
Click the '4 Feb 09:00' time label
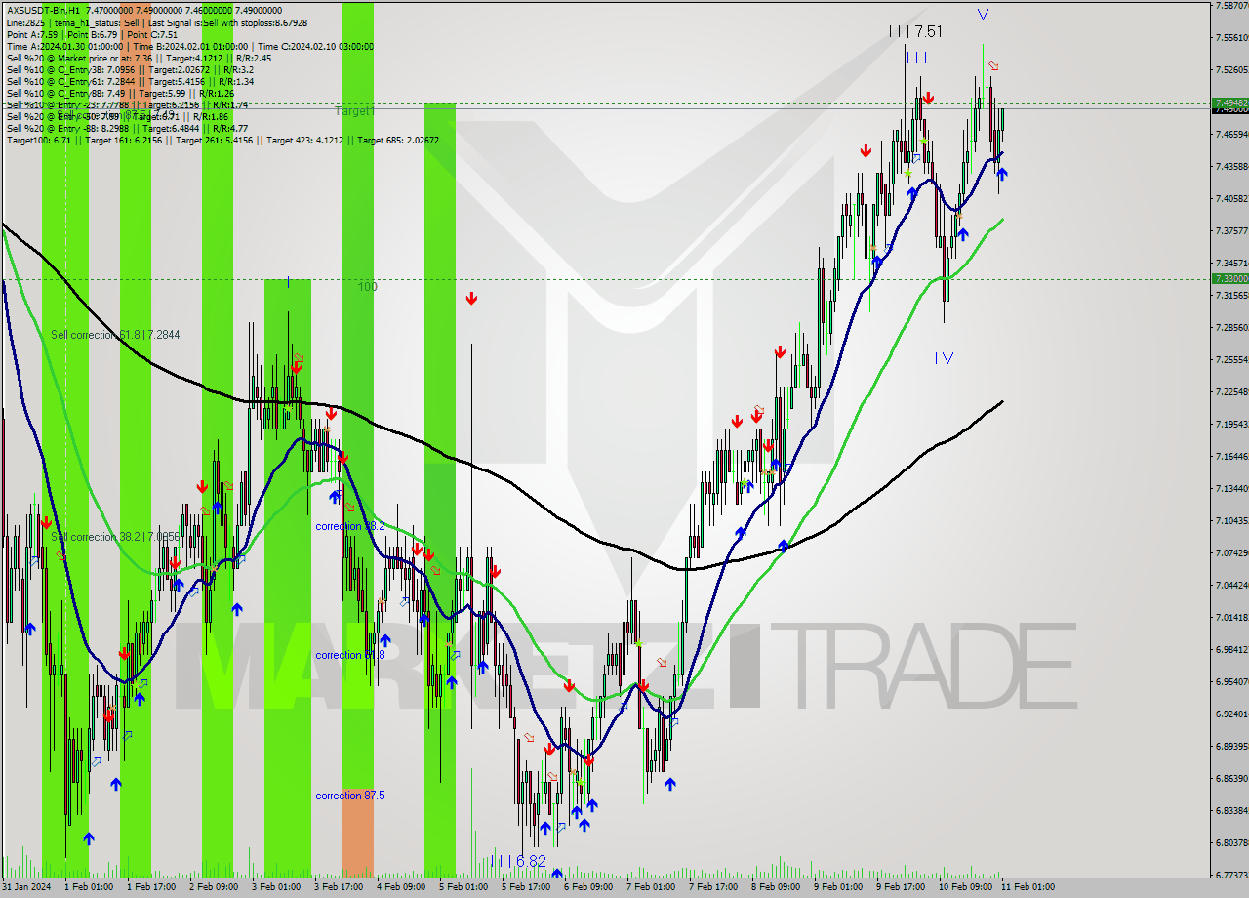(400, 887)
